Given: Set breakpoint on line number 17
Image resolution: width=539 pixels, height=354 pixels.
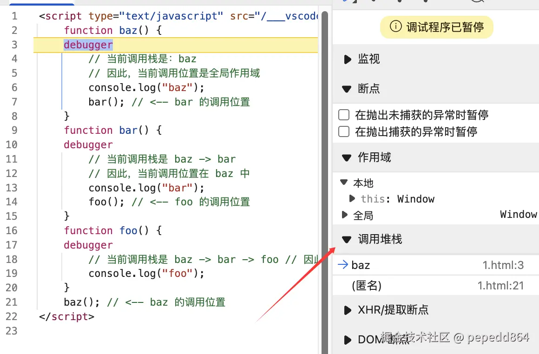Looking at the screenshot, I should coord(11,245).
